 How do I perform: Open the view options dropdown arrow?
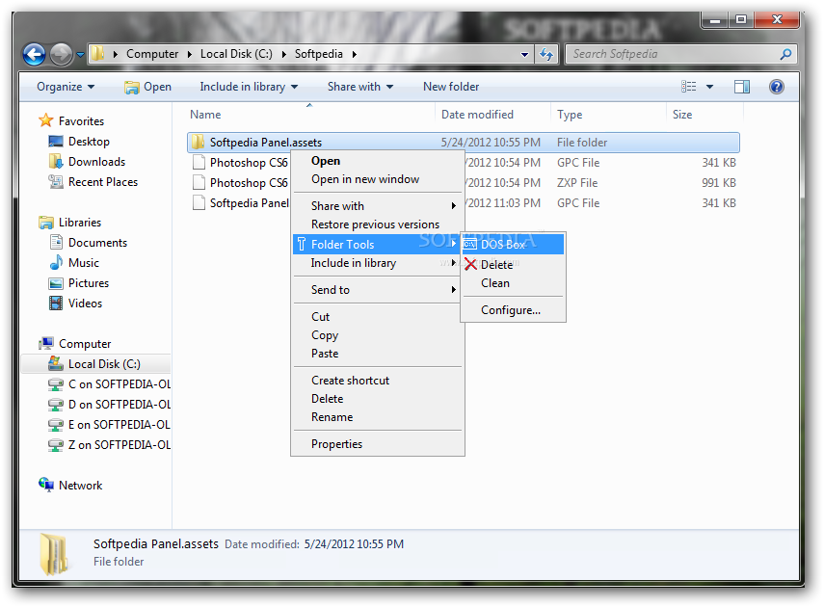point(709,87)
